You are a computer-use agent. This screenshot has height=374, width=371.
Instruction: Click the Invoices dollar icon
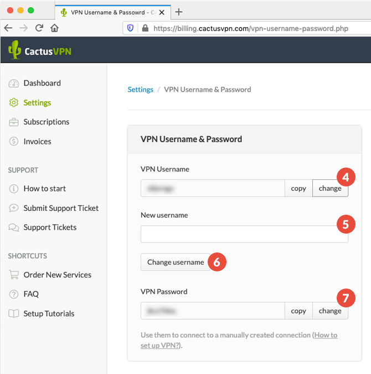tap(13, 141)
